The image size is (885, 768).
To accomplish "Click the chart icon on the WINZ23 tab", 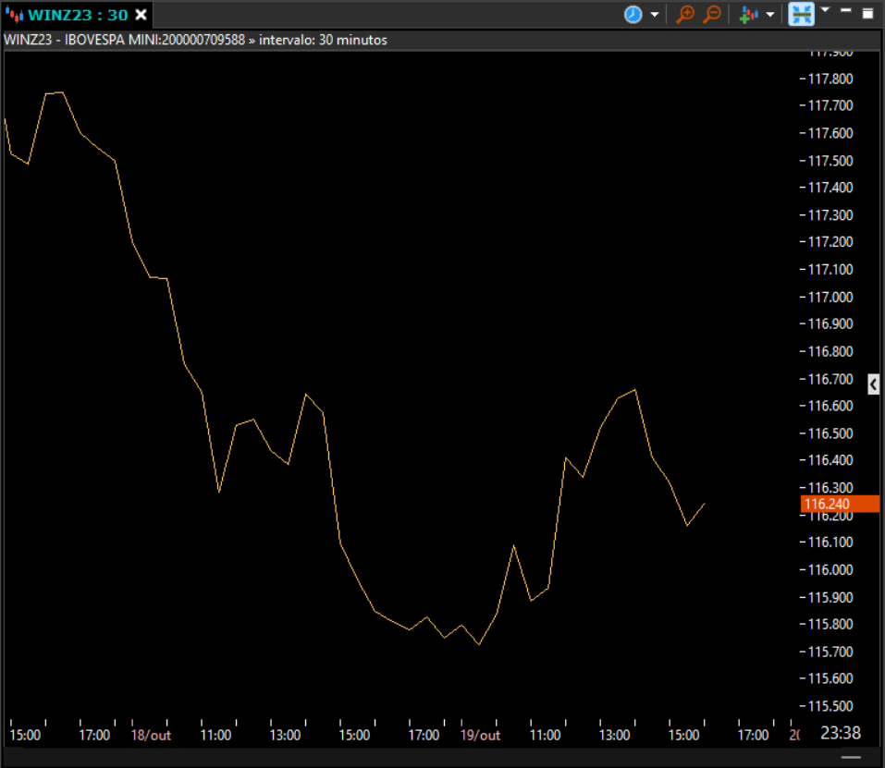I will pos(15,15).
